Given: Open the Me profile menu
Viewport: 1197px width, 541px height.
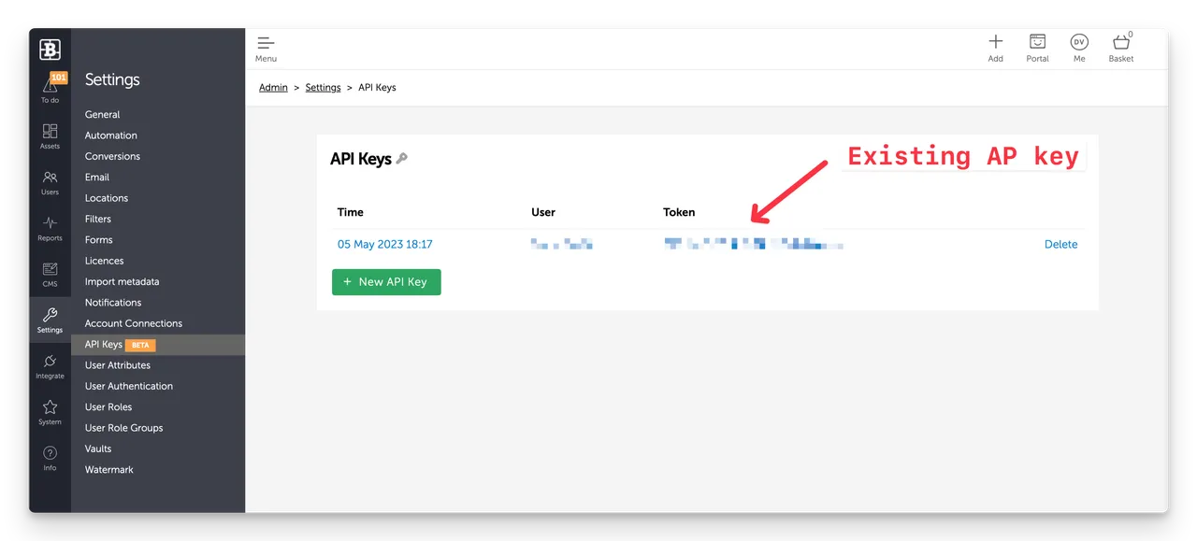Looking at the screenshot, I should [x=1079, y=43].
